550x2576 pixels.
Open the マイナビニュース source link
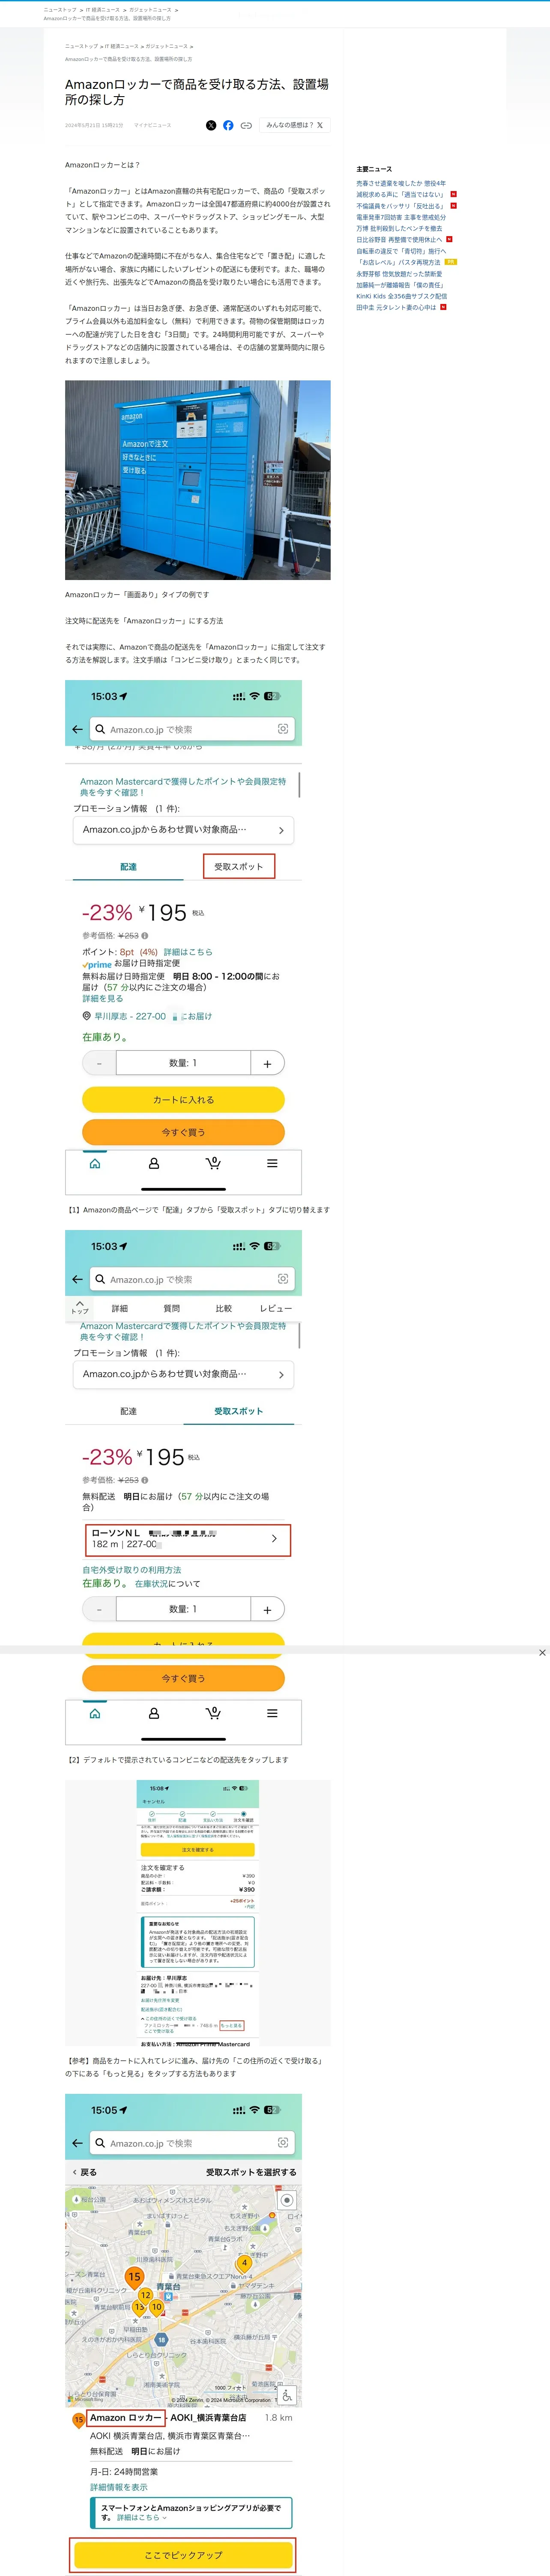click(x=153, y=126)
